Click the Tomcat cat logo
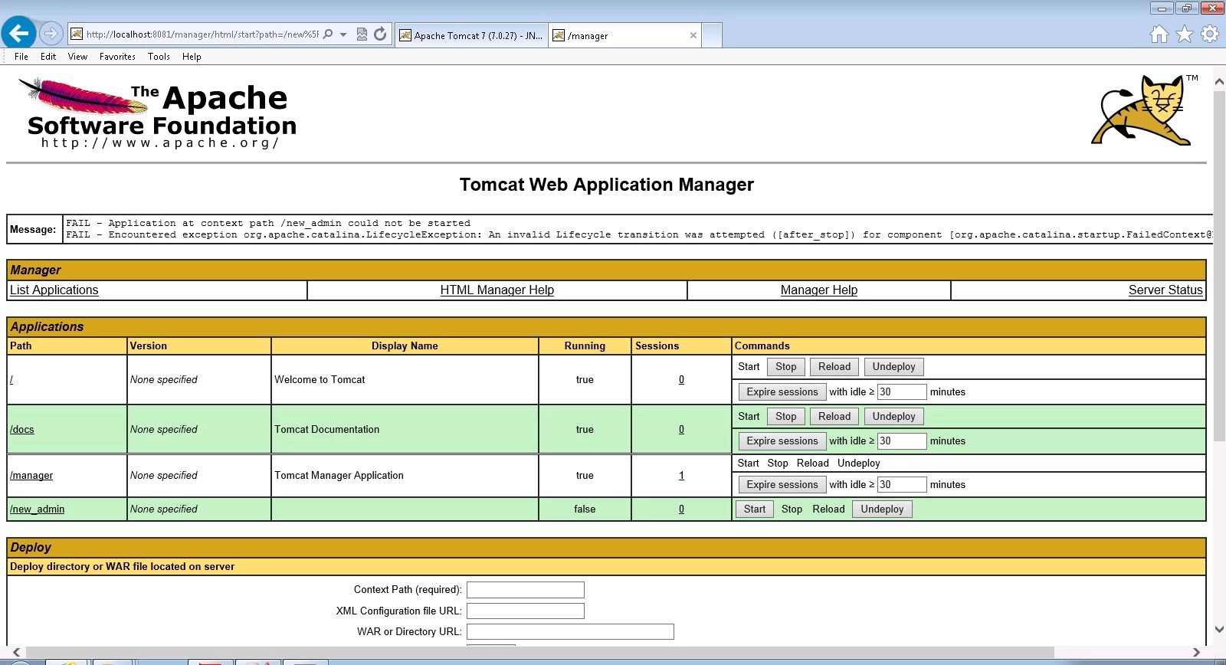The image size is (1226, 665). tap(1145, 110)
